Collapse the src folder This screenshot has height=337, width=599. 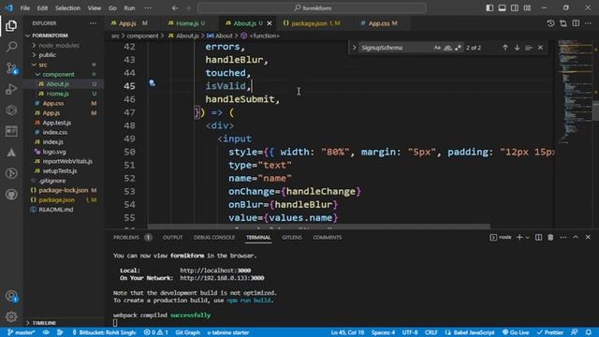[43, 65]
